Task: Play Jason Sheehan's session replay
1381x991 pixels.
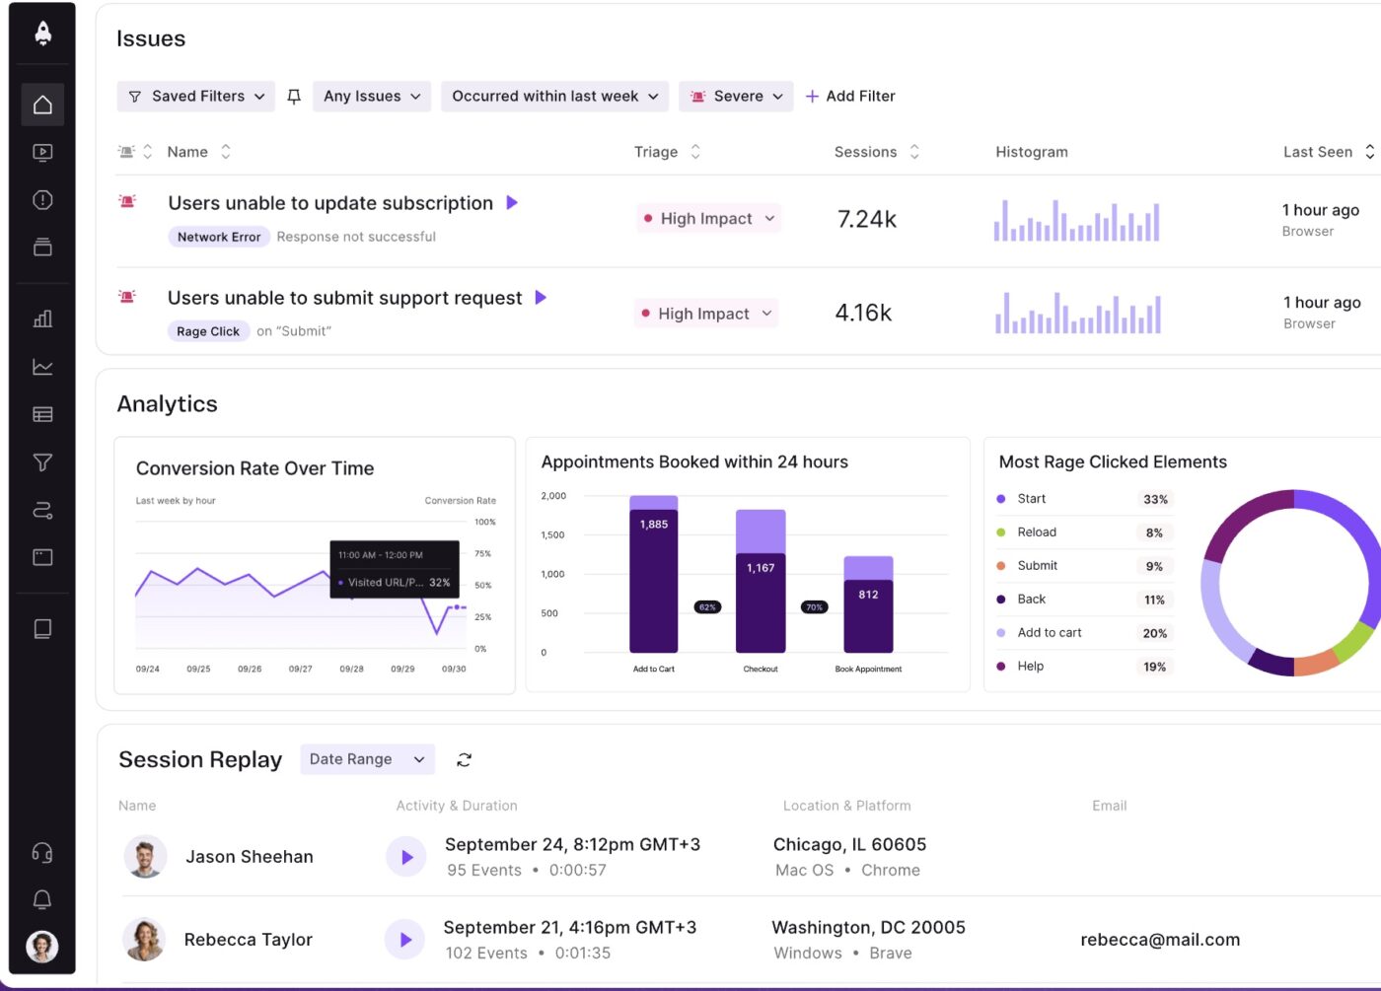Action: [406, 858]
